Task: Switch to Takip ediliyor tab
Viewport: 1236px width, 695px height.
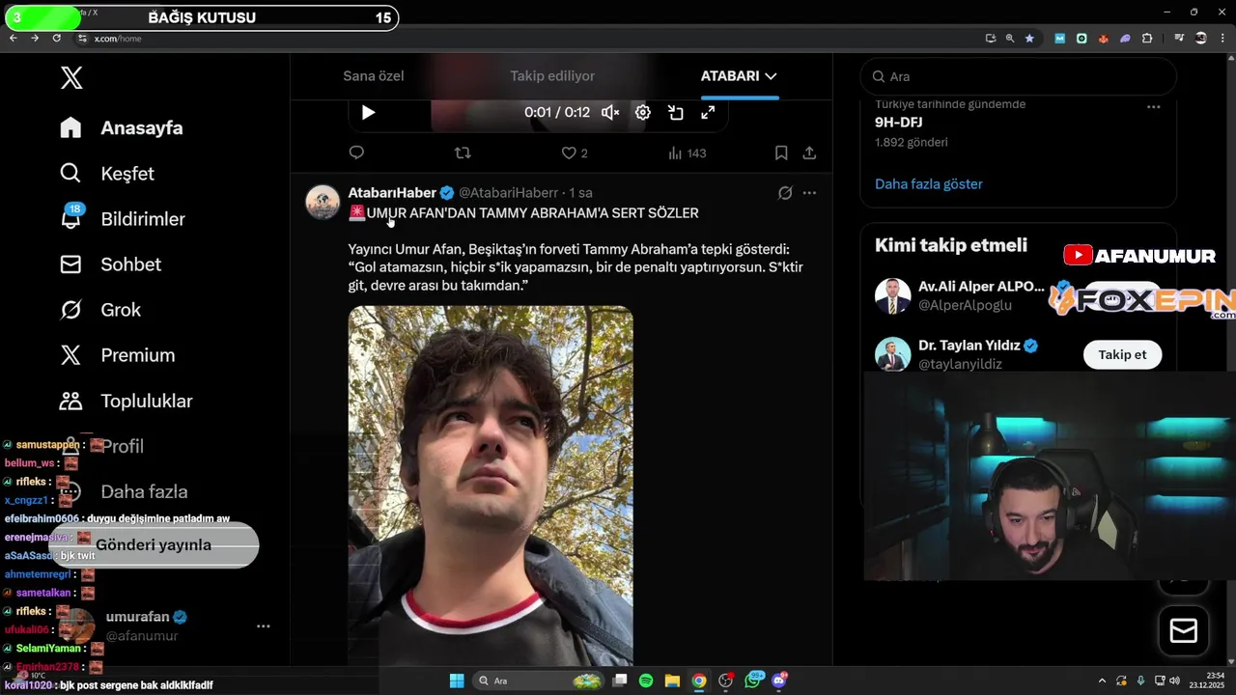Action: tap(552, 76)
